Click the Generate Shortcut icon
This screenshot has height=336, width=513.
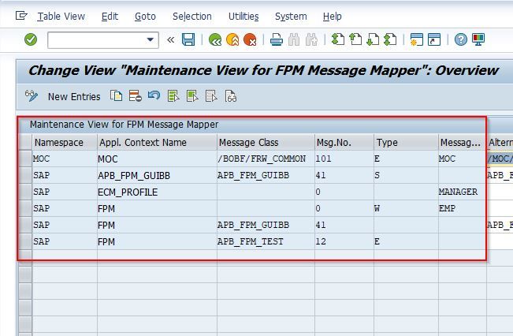434,40
